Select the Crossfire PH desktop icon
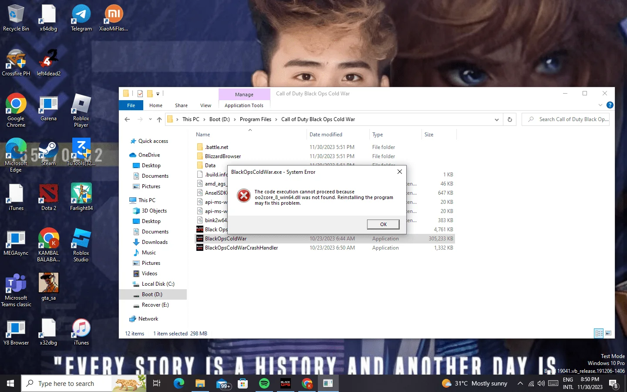 click(x=16, y=63)
